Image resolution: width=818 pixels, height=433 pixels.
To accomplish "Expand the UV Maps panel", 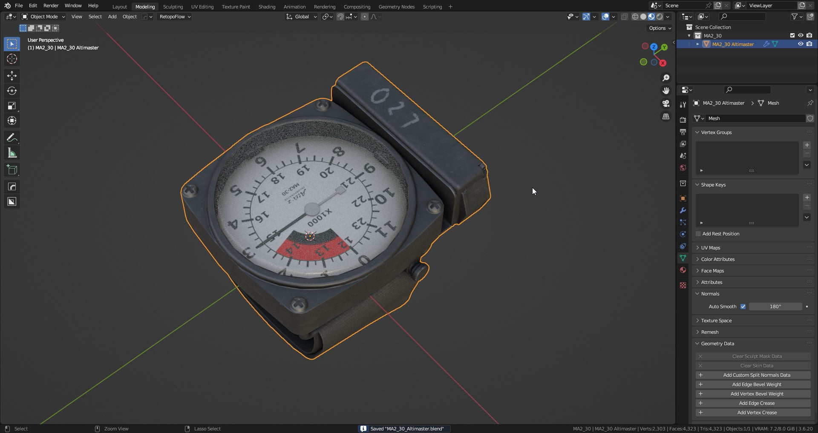I will coord(711,248).
